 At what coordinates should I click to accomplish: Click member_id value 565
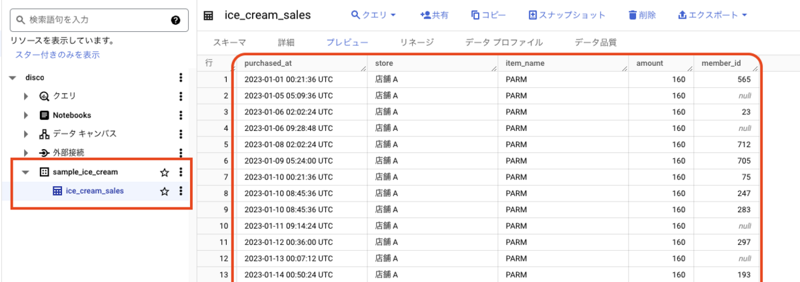745,79
